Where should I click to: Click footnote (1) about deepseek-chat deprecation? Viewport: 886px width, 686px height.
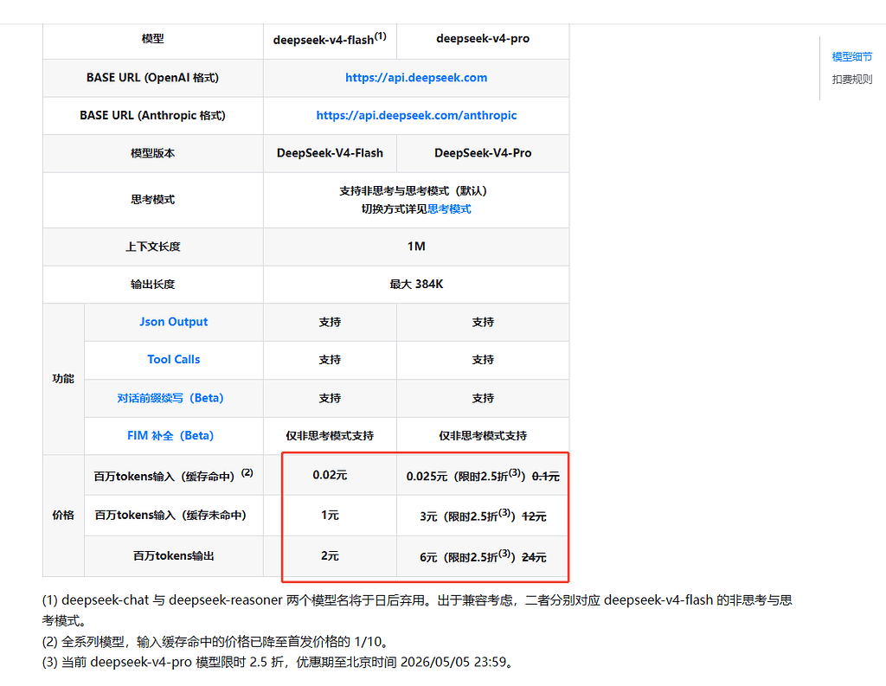417,610
